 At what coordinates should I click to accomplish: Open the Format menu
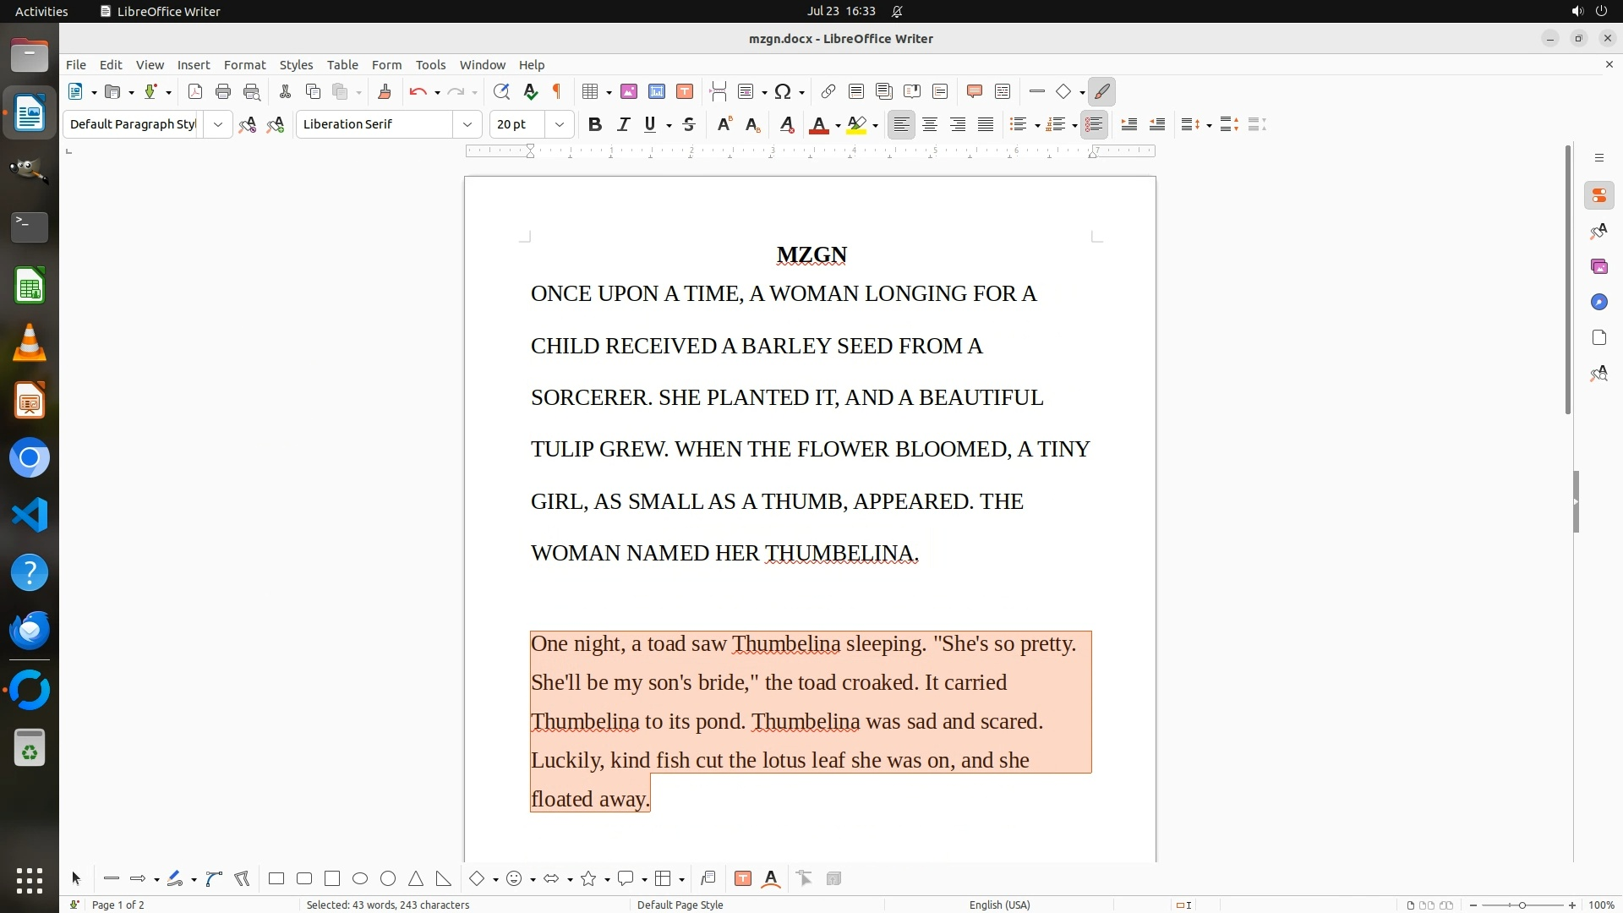click(x=244, y=64)
